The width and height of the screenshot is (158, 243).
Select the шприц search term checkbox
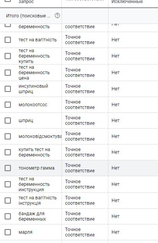point(8,121)
